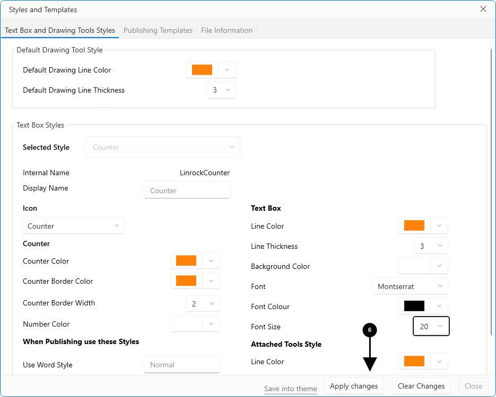
Task: Click the Counter Color orange swatch
Action: 186,261
